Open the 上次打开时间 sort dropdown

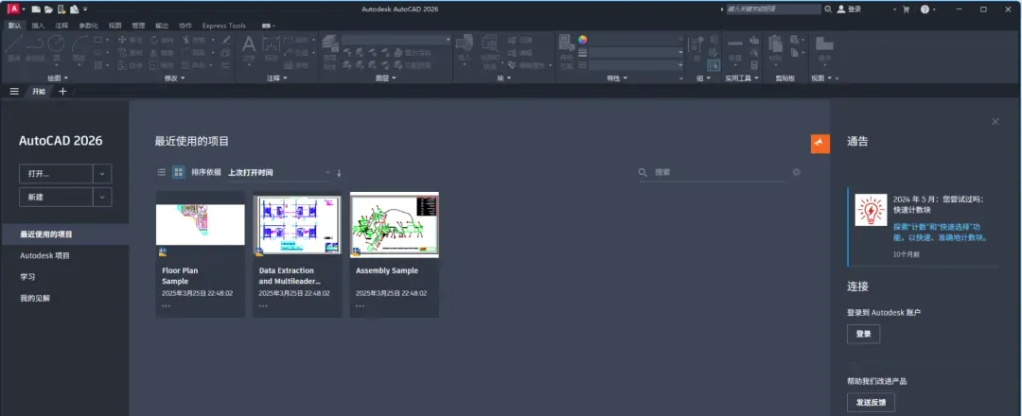point(279,173)
